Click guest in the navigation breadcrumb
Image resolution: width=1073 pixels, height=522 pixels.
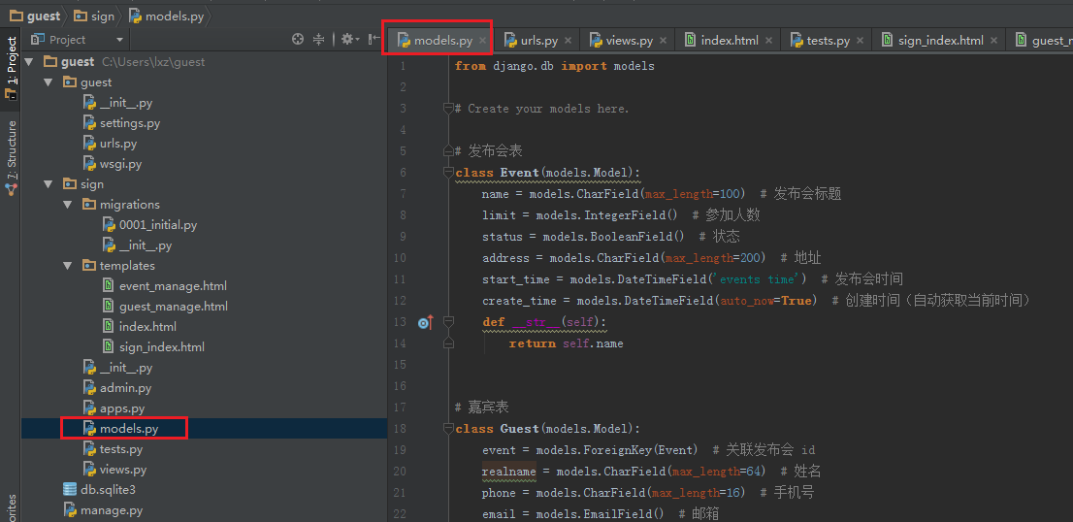click(36, 16)
